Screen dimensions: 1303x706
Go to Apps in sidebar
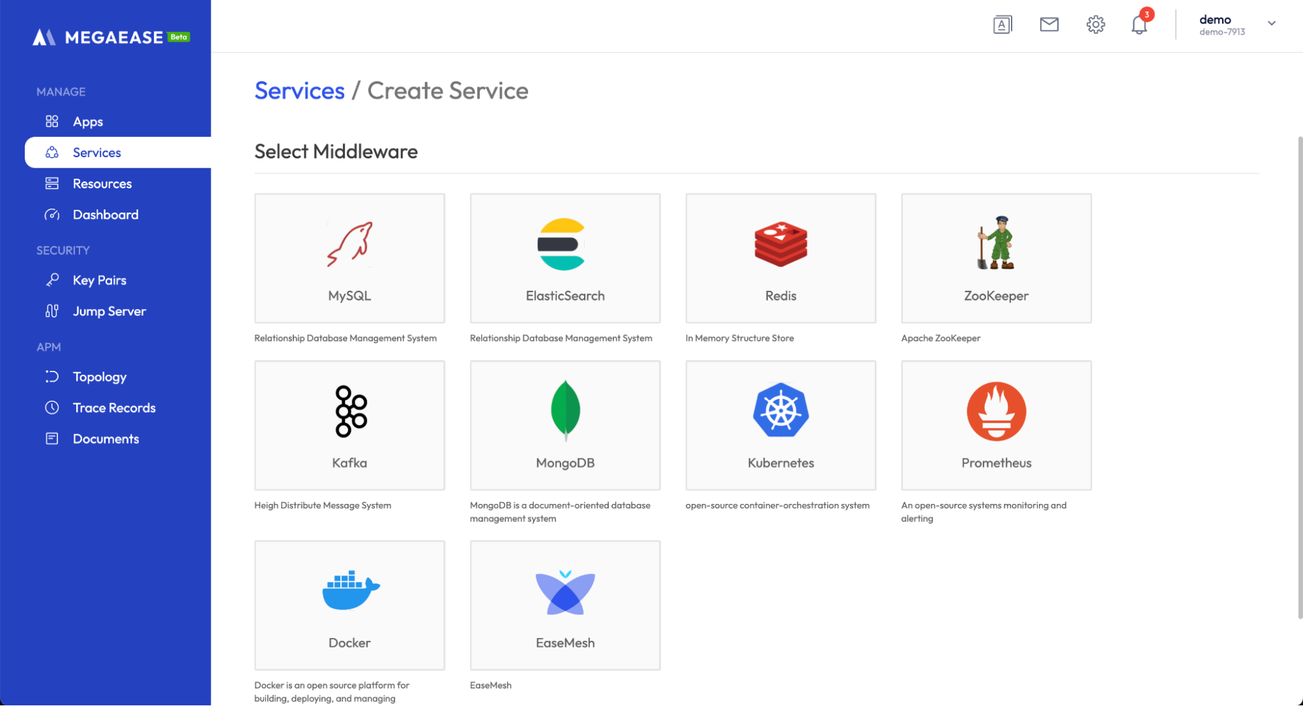(x=88, y=121)
